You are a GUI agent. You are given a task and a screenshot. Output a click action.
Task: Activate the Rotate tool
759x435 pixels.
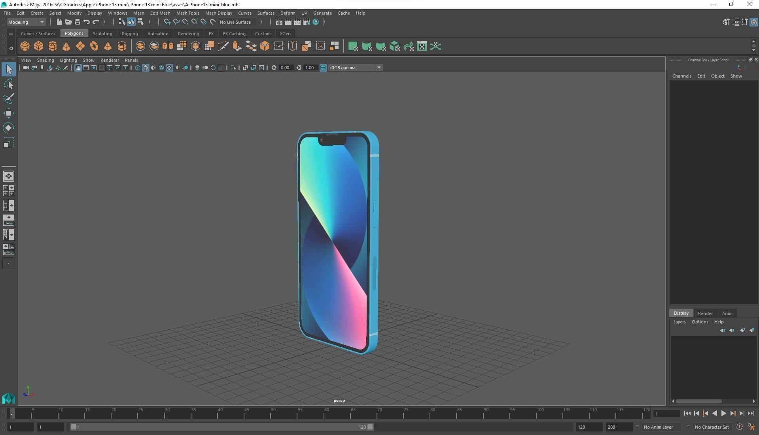[9, 128]
